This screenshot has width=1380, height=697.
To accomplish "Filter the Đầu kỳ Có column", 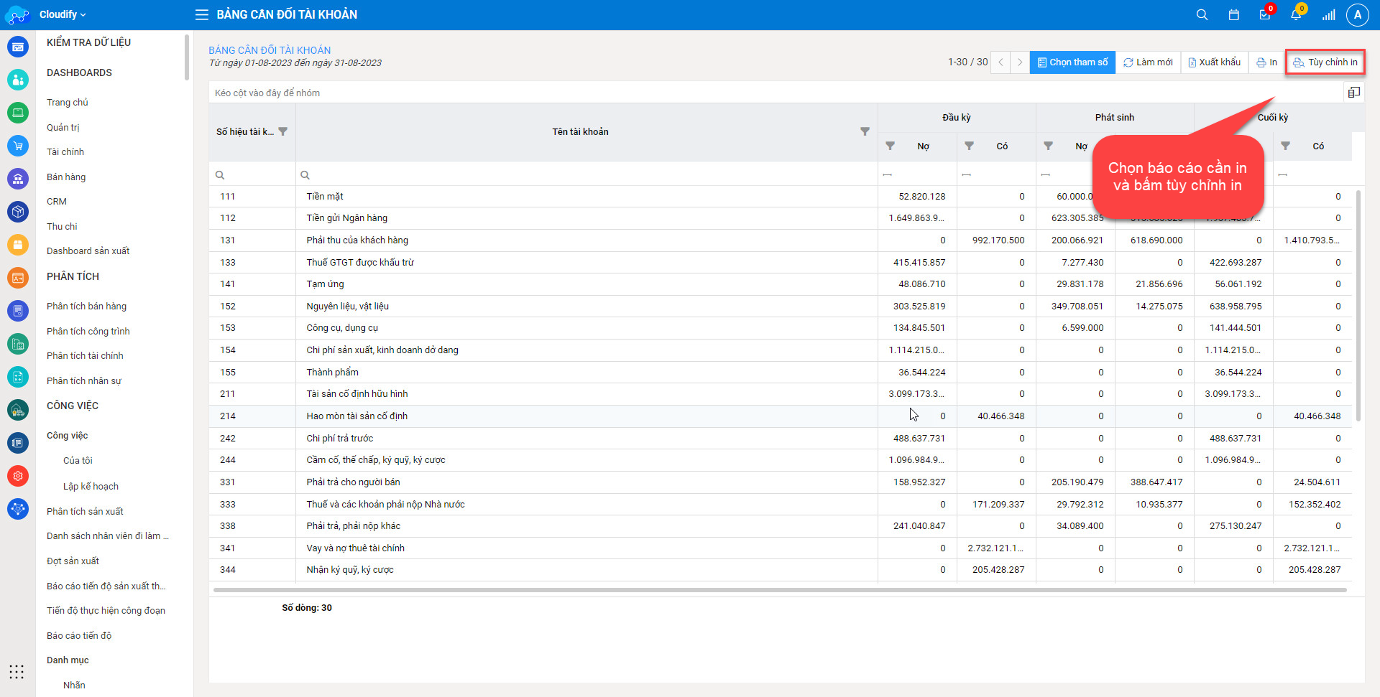I will pyautogui.click(x=969, y=146).
